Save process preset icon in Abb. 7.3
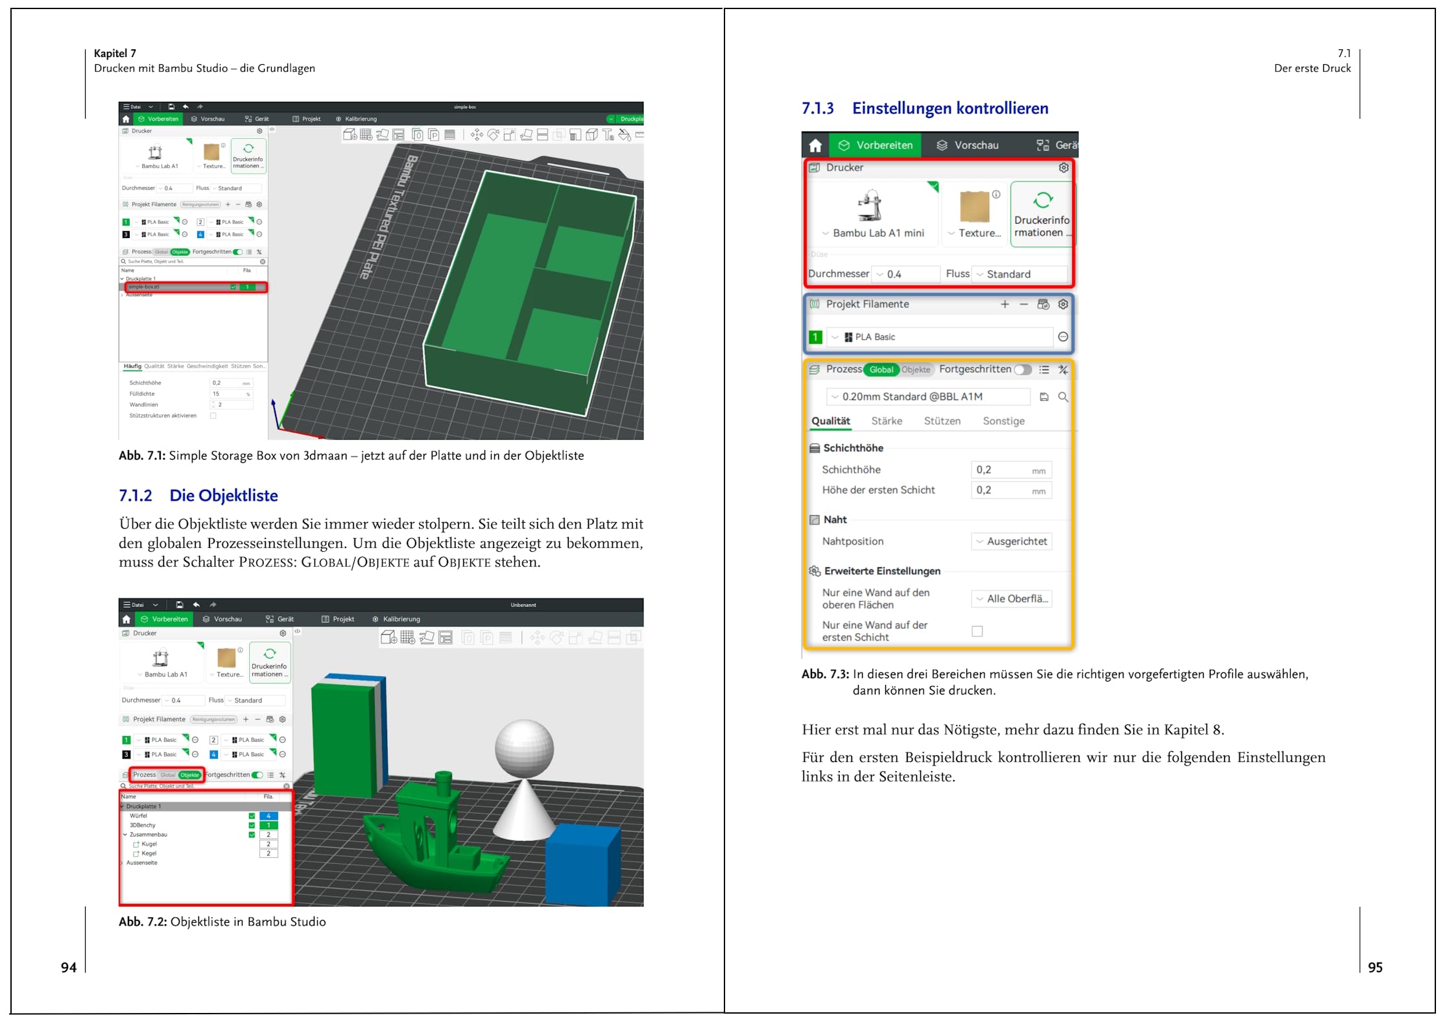The height and width of the screenshot is (1024, 1447). [x=1044, y=397]
